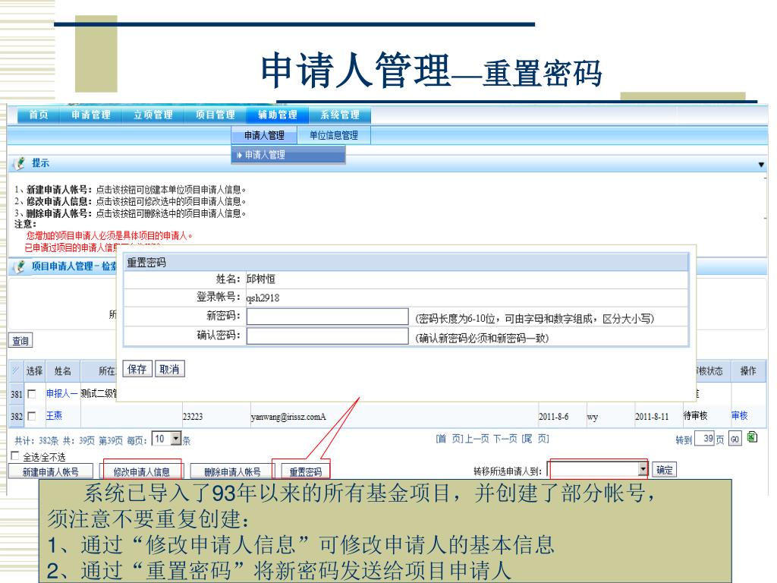Focus the 转到 page number field

[704, 439]
